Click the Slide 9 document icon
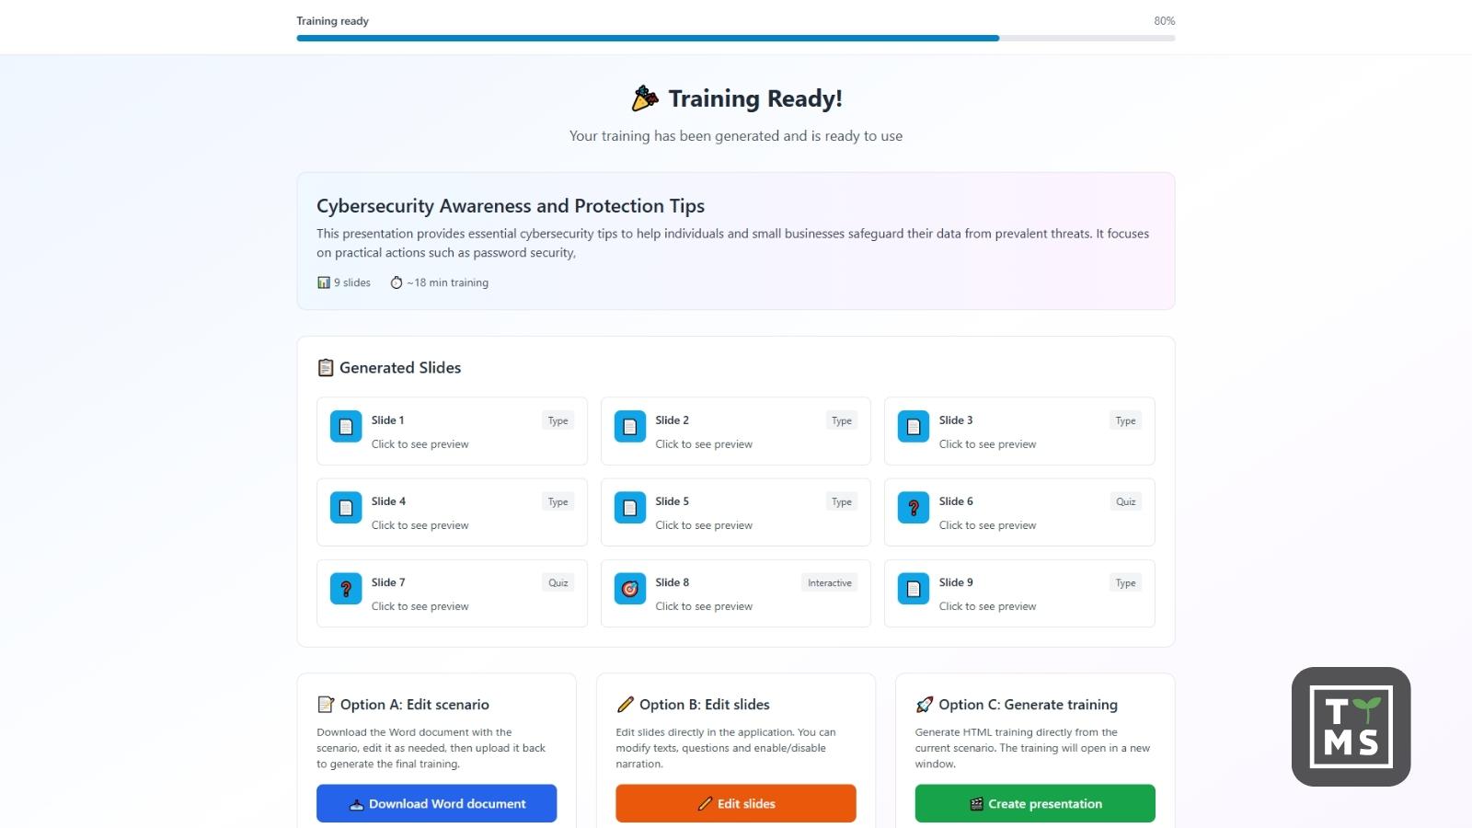 [914, 589]
